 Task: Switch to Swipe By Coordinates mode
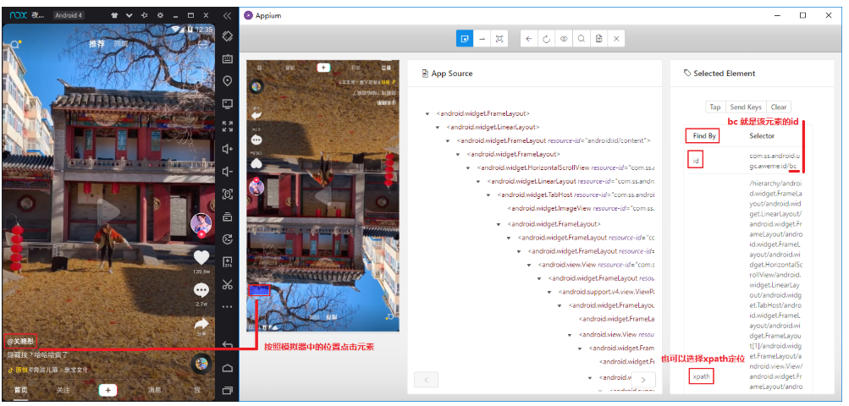(482, 39)
